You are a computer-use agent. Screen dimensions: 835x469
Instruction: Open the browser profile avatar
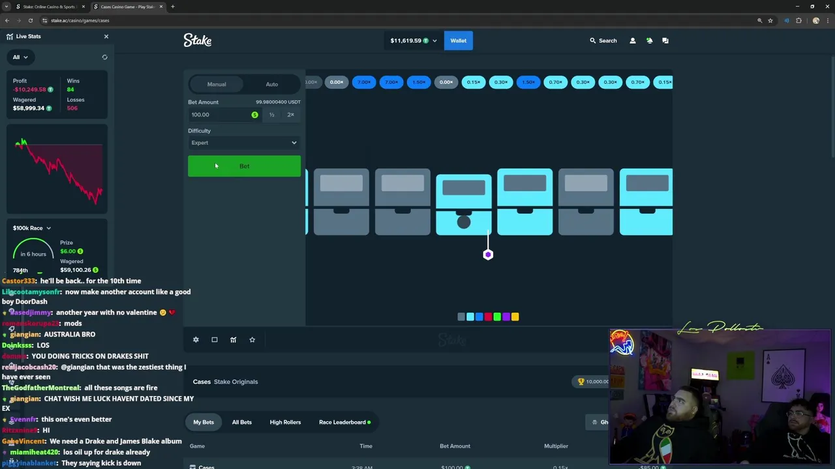pos(815,20)
